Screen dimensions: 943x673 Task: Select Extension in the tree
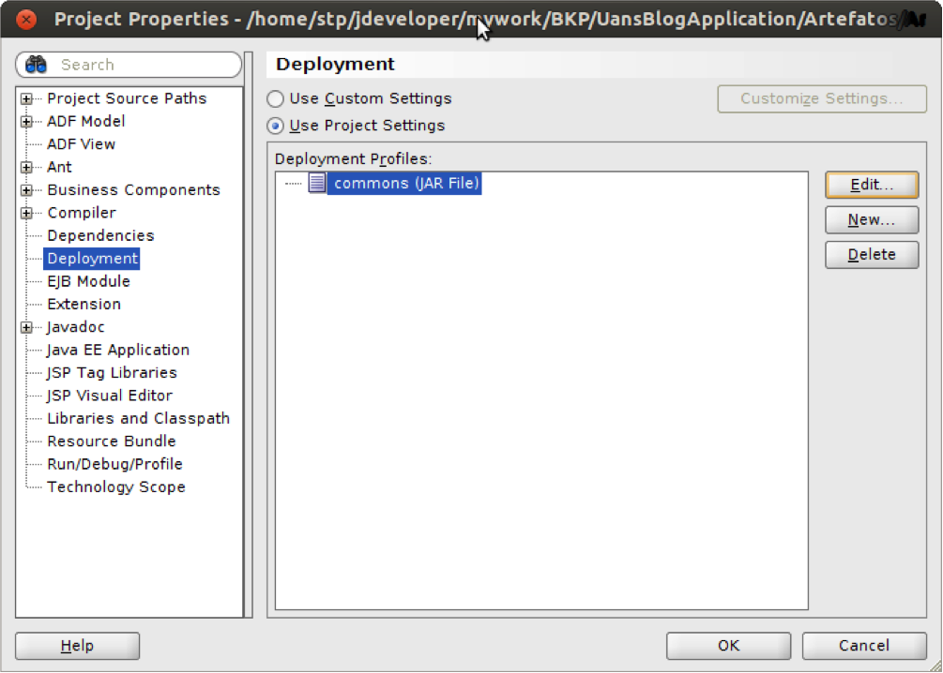(84, 304)
